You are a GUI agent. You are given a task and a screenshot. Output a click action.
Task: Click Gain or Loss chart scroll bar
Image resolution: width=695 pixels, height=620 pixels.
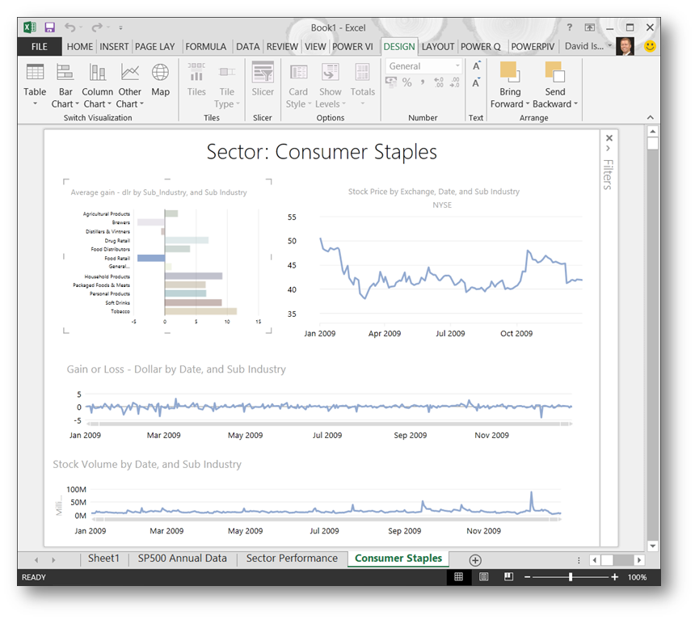click(331, 424)
